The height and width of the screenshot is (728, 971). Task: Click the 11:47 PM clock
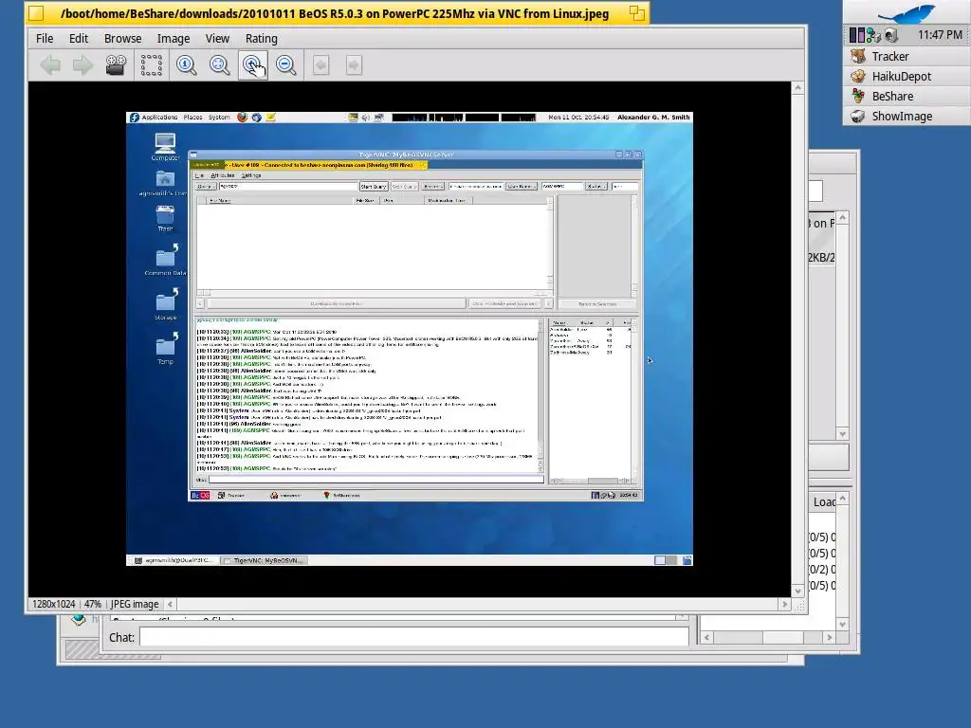[x=940, y=35]
